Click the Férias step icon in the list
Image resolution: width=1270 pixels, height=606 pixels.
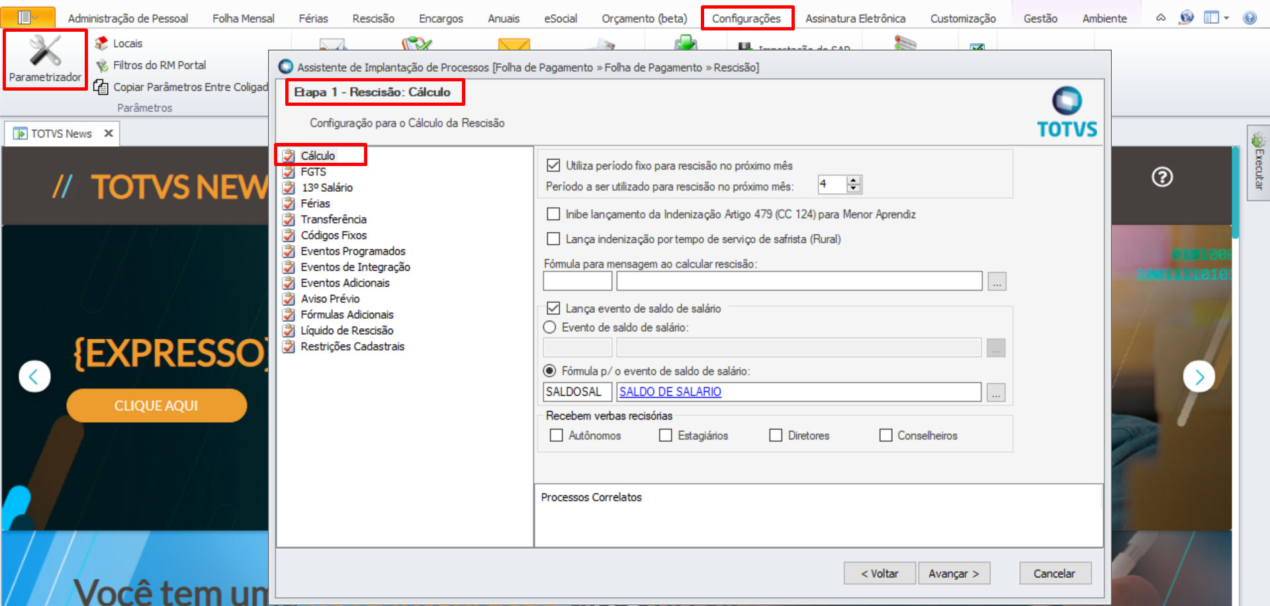coord(289,204)
